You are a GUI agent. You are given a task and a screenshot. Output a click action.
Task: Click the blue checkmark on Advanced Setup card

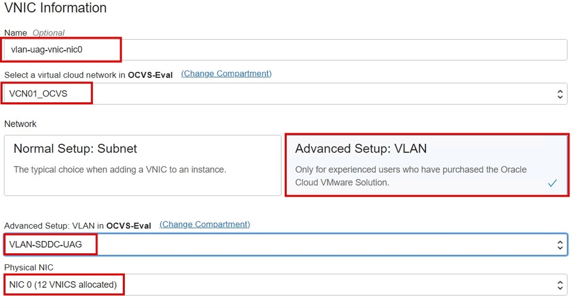(553, 183)
